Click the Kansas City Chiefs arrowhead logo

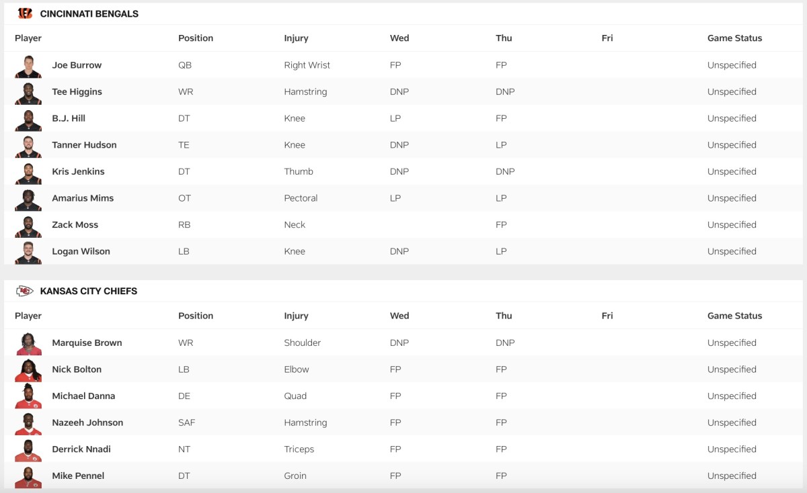tap(25, 291)
